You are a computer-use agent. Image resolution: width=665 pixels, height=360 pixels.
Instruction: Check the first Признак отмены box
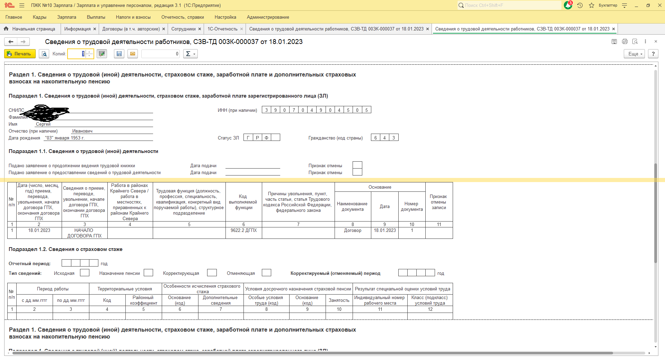tap(357, 165)
